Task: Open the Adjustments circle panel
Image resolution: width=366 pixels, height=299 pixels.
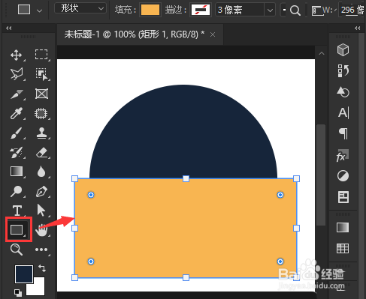Action: 343,176
